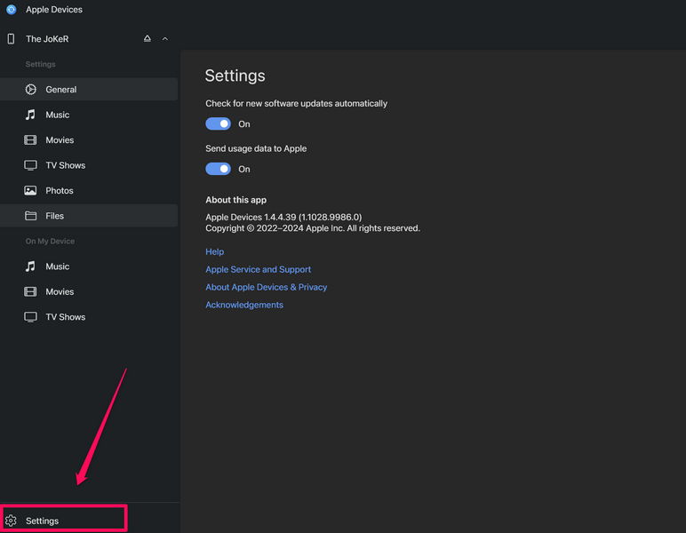Click the Movies film icon under Settings
The height and width of the screenshot is (533, 686).
30,140
